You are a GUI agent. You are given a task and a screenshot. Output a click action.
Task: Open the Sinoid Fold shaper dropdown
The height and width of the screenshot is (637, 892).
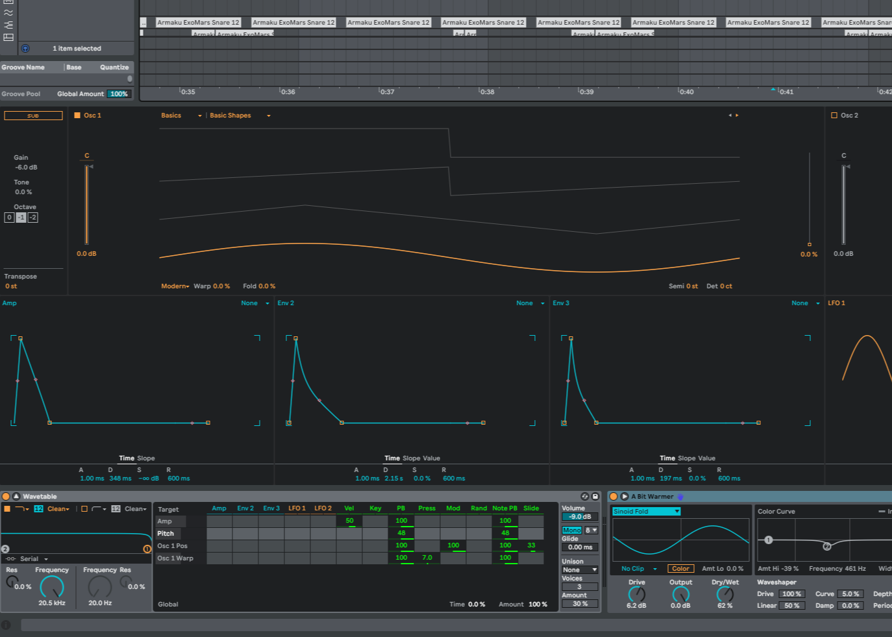click(646, 512)
